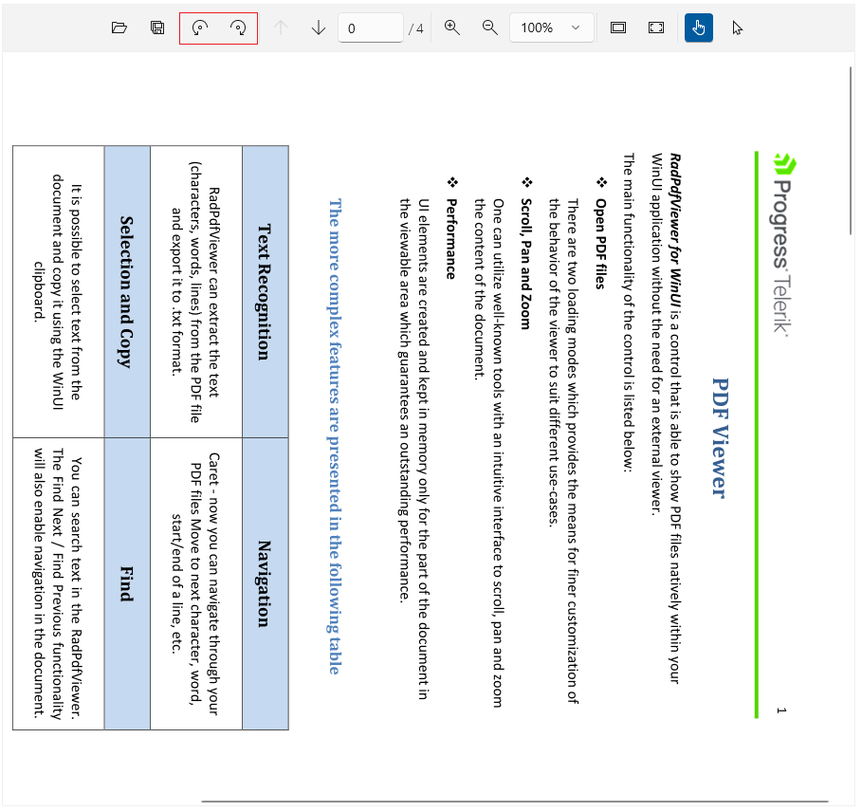Click the 'Open PDF files' bullet heading
The height and width of the screenshot is (812, 862).
(x=600, y=244)
